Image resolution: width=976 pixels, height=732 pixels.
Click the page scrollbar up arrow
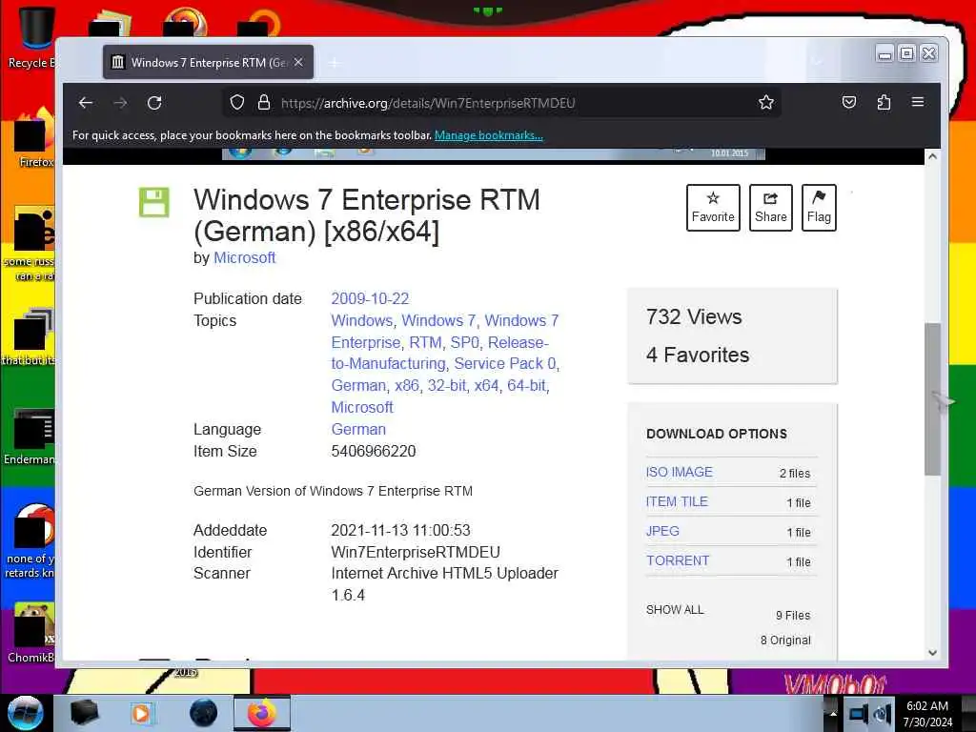tap(932, 156)
